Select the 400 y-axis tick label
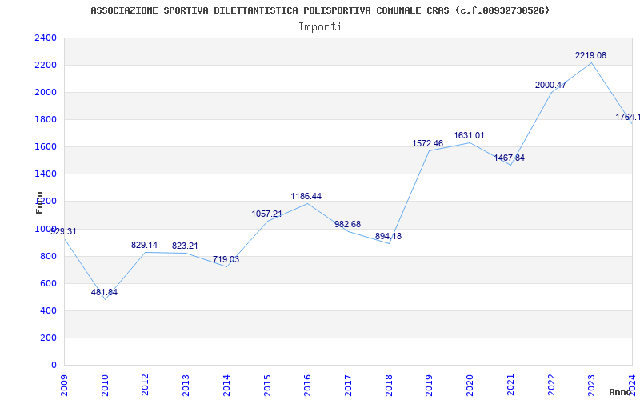Image resolution: width=640 pixels, height=400 pixels. (x=48, y=311)
